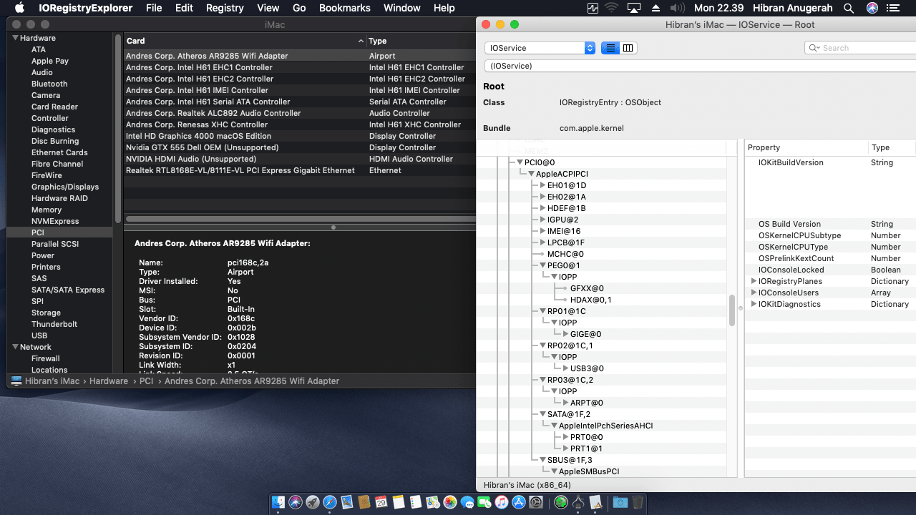Image resolution: width=916 pixels, height=515 pixels.
Task: Expand the IOKitDiagnostics property dictionary
Action: tap(754, 304)
